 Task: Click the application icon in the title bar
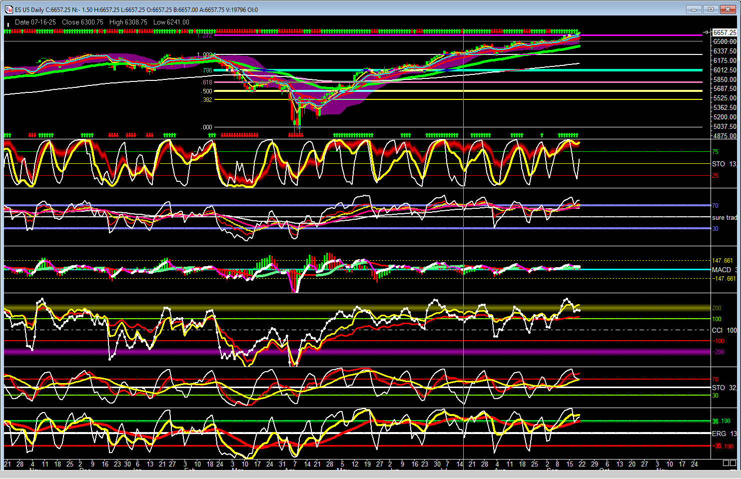(x=8, y=9)
